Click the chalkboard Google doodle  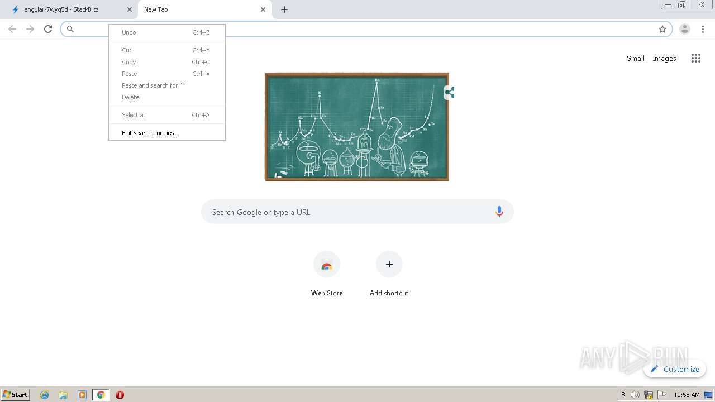pyautogui.click(x=357, y=127)
